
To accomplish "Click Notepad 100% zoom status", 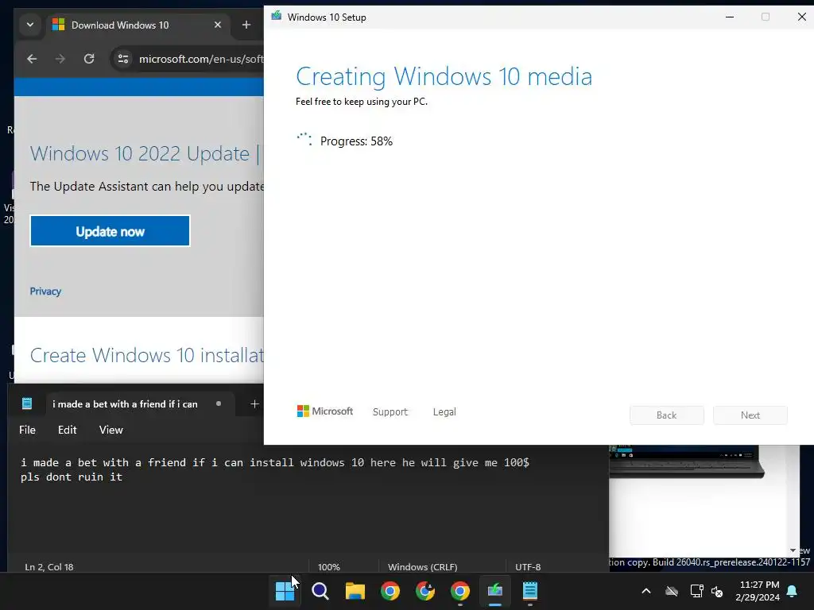I will pyautogui.click(x=328, y=567).
